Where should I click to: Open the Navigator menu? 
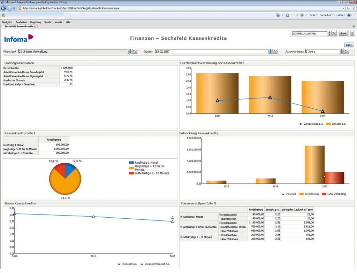(7, 22)
